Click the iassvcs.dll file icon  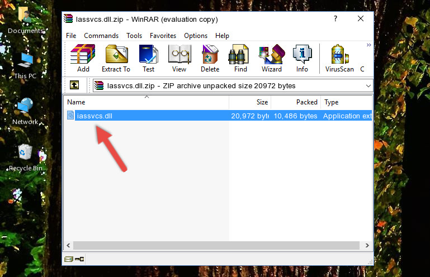[x=70, y=116]
